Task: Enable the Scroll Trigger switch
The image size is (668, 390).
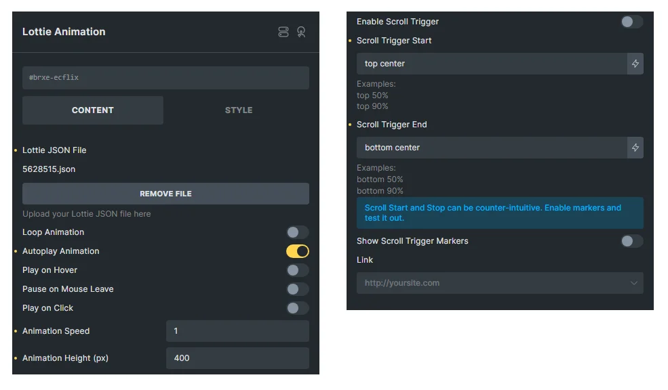Action: point(631,22)
